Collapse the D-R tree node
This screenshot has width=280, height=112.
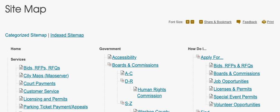click(122, 81)
